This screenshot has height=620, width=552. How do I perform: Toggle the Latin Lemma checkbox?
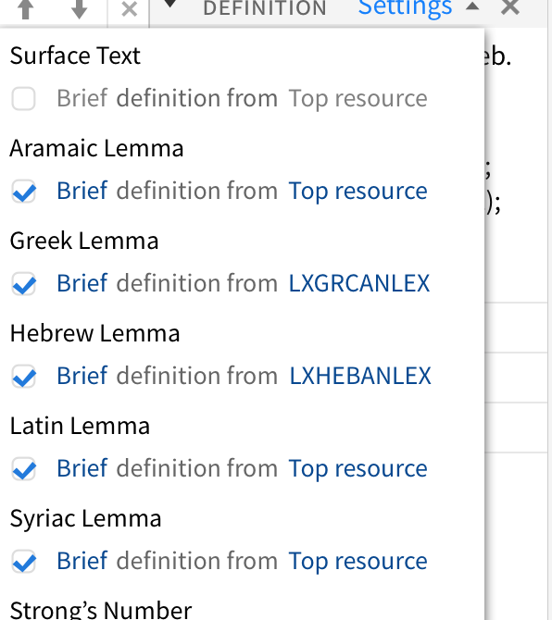(x=24, y=468)
